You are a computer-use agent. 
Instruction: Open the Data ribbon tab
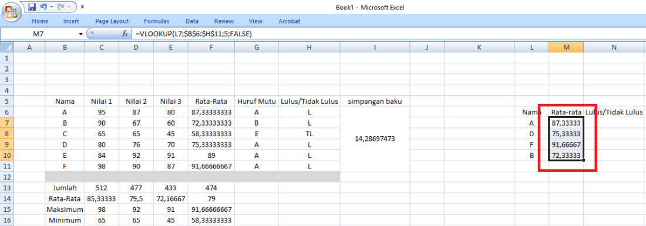tap(192, 21)
